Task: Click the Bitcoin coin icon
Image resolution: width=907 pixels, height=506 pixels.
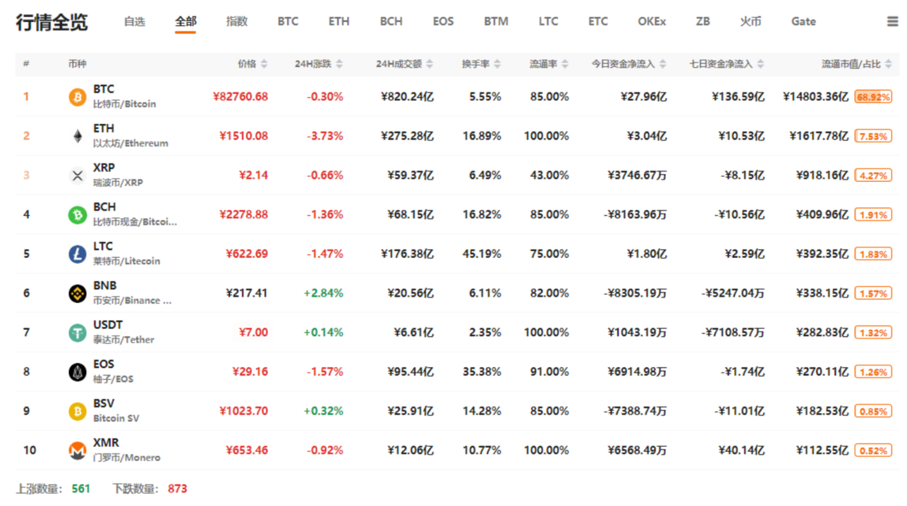Action: coord(77,97)
